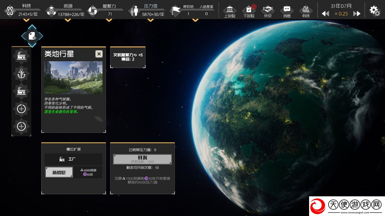Click the 开发 develop button
The width and height of the screenshot is (385, 216).
[142, 159]
